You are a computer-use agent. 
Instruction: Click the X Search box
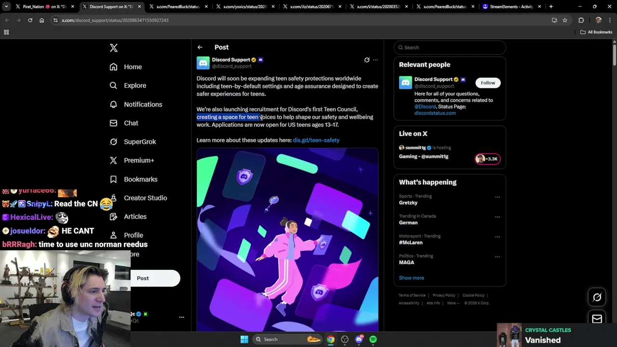[x=450, y=47]
